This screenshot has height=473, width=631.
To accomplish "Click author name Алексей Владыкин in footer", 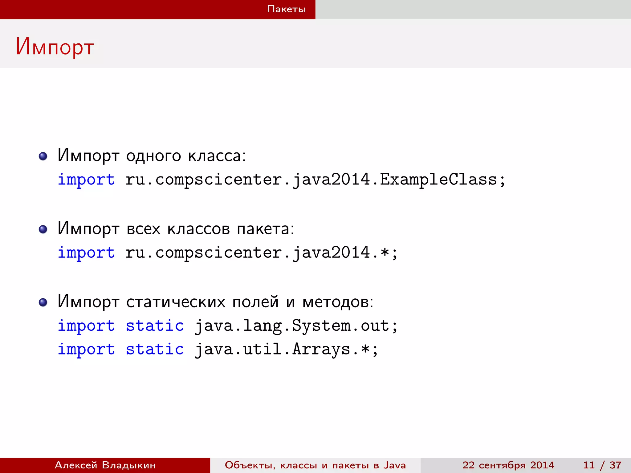I will 105,465.
